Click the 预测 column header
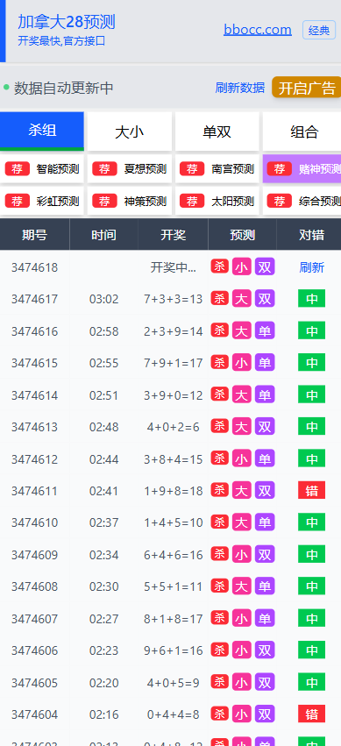This screenshot has width=341, height=746. [x=243, y=235]
